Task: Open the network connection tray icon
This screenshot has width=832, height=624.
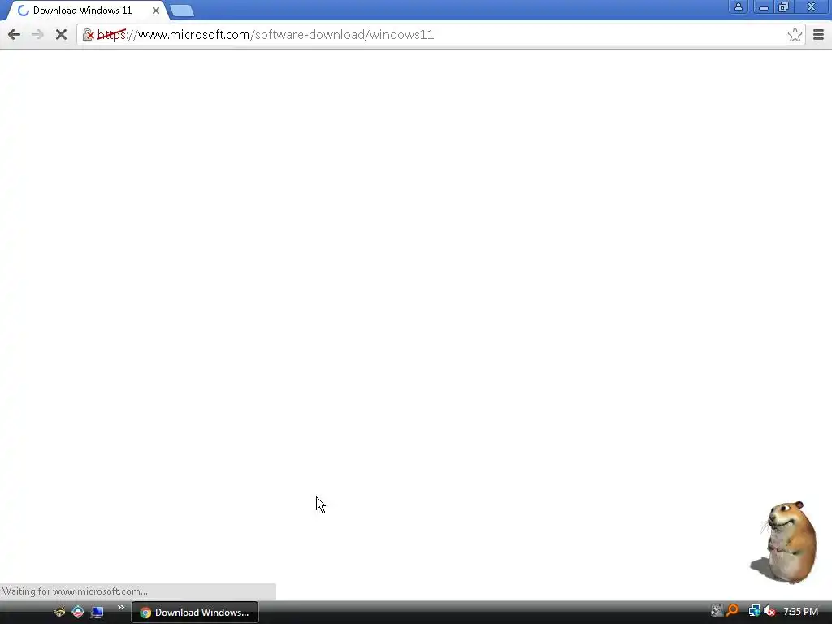Action: [x=754, y=611]
